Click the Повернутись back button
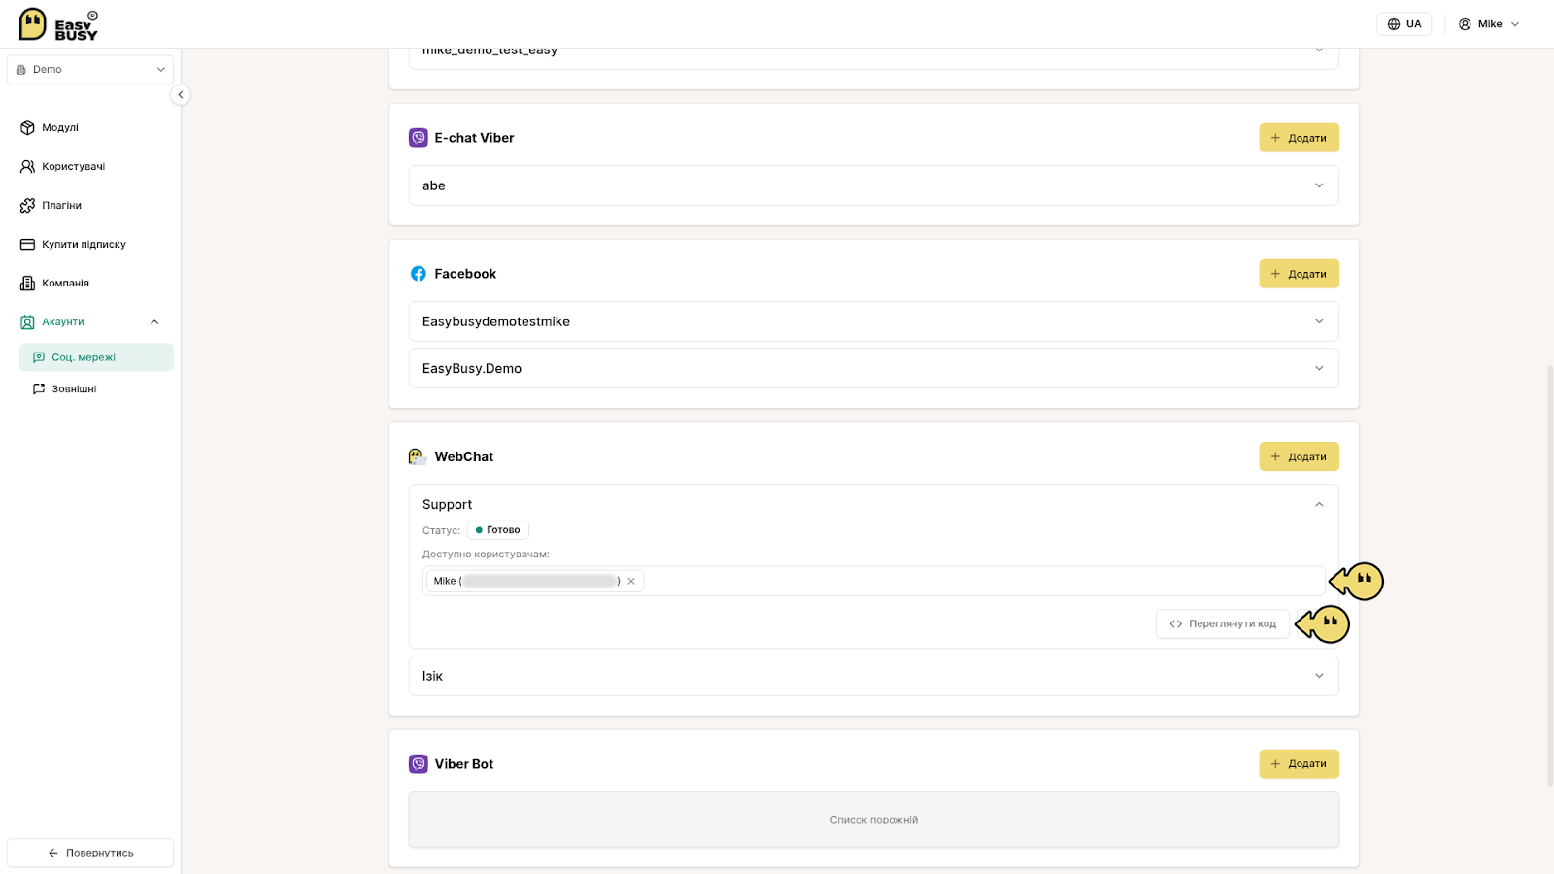Screen dimensions: 1554x874 point(90,853)
